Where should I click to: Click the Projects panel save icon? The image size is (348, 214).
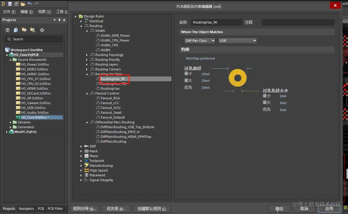coord(7,30)
